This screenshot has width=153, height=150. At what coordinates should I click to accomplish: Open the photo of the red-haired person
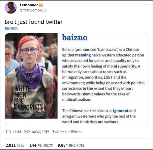pyautogui.click(x=31, y=76)
